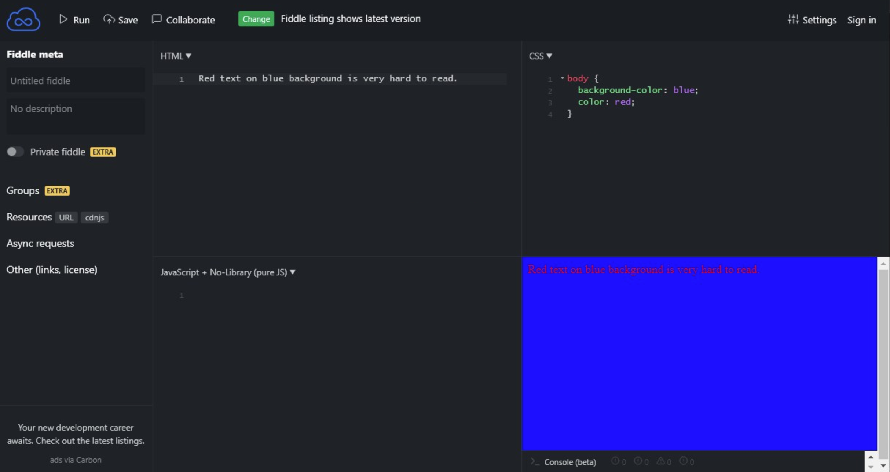Click the 'blue' value in CSS
890x472 pixels.
click(x=684, y=90)
